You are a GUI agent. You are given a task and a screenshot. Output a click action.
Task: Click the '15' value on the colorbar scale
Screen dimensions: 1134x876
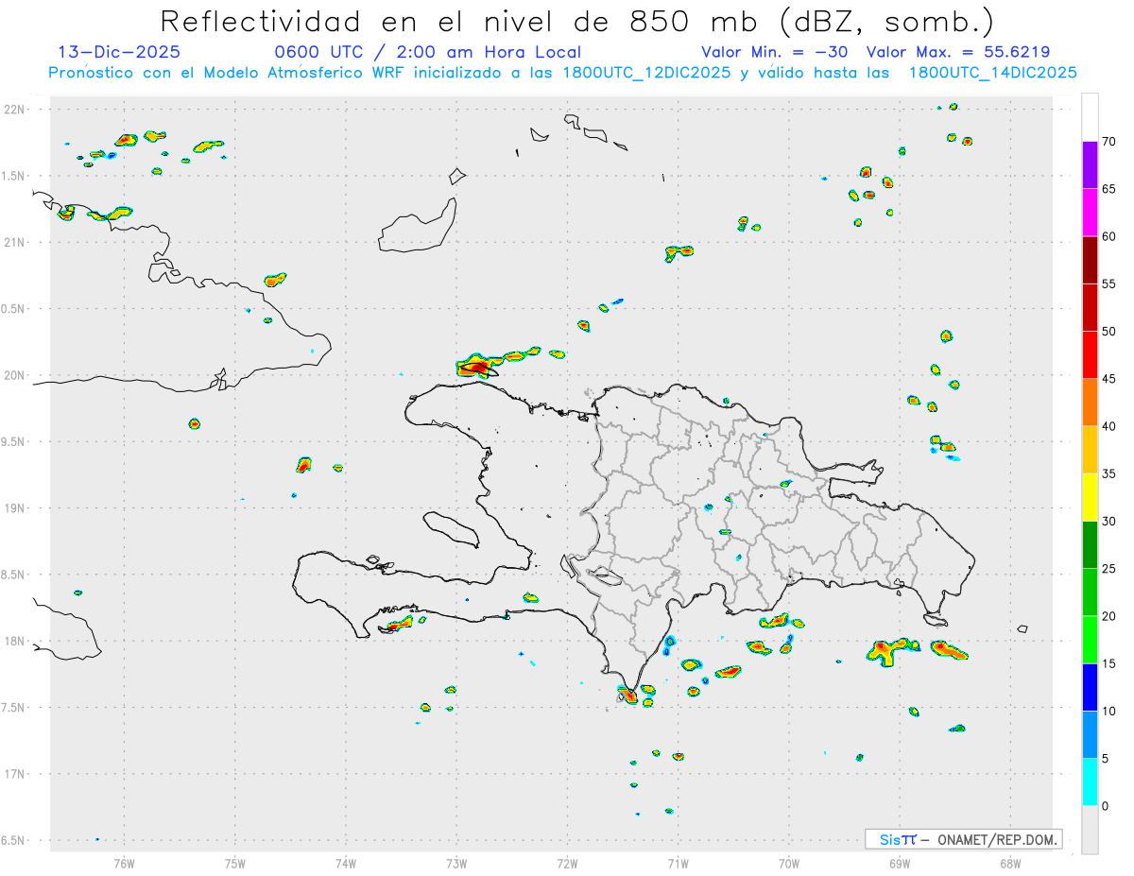click(x=1108, y=663)
